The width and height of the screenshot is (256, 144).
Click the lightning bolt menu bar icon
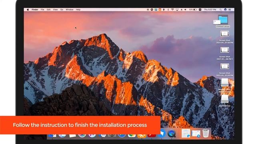[164, 10]
